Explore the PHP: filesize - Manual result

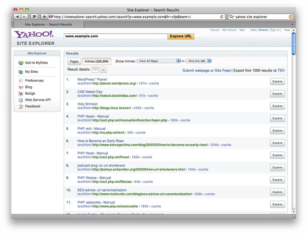point(278,180)
